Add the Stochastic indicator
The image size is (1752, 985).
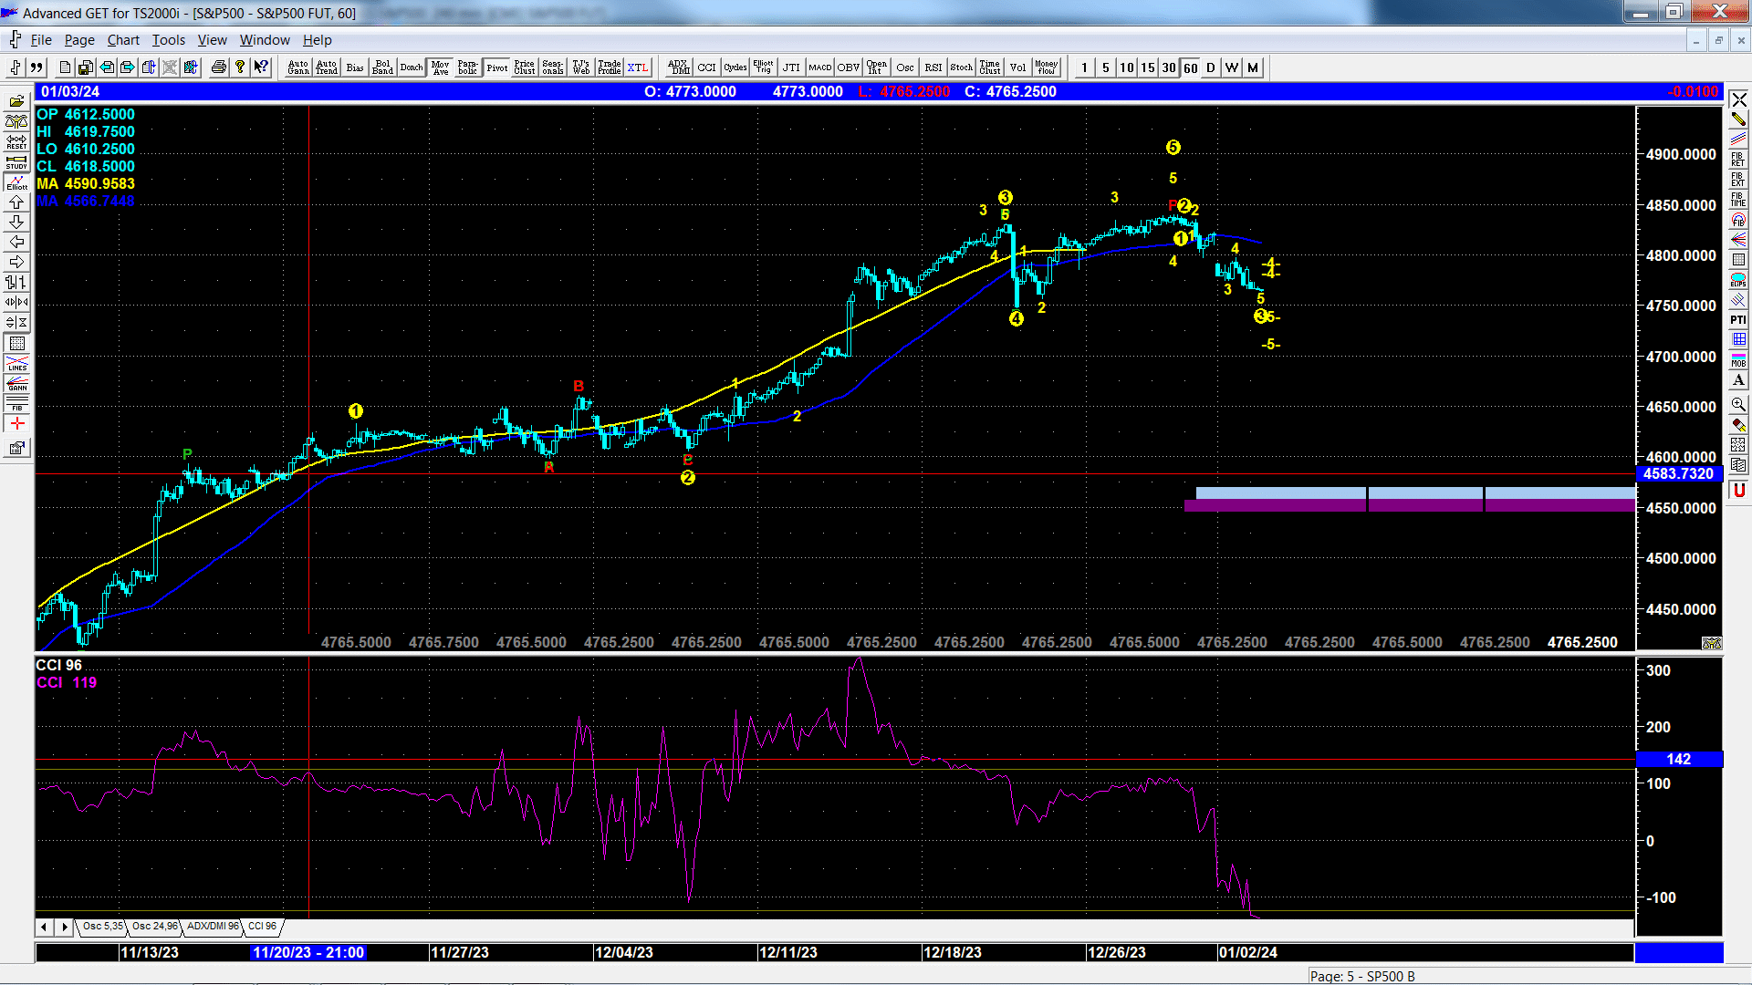pos(962,67)
